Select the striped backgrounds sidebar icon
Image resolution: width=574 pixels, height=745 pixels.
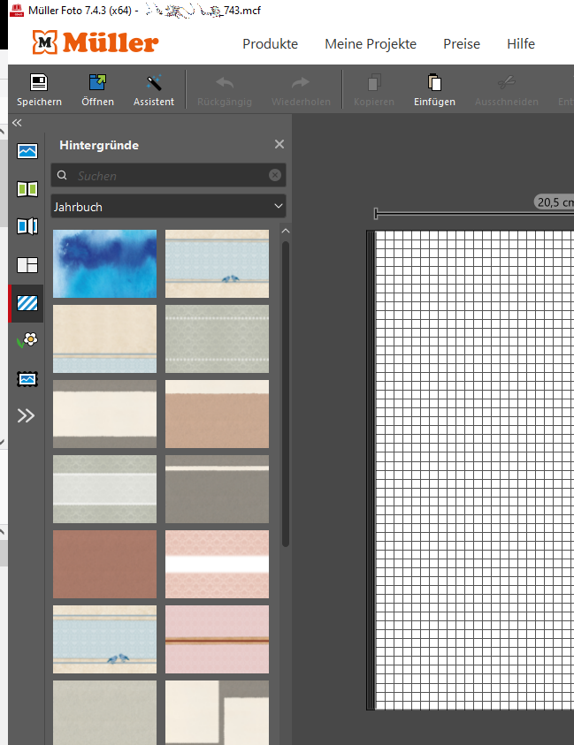[27, 303]
